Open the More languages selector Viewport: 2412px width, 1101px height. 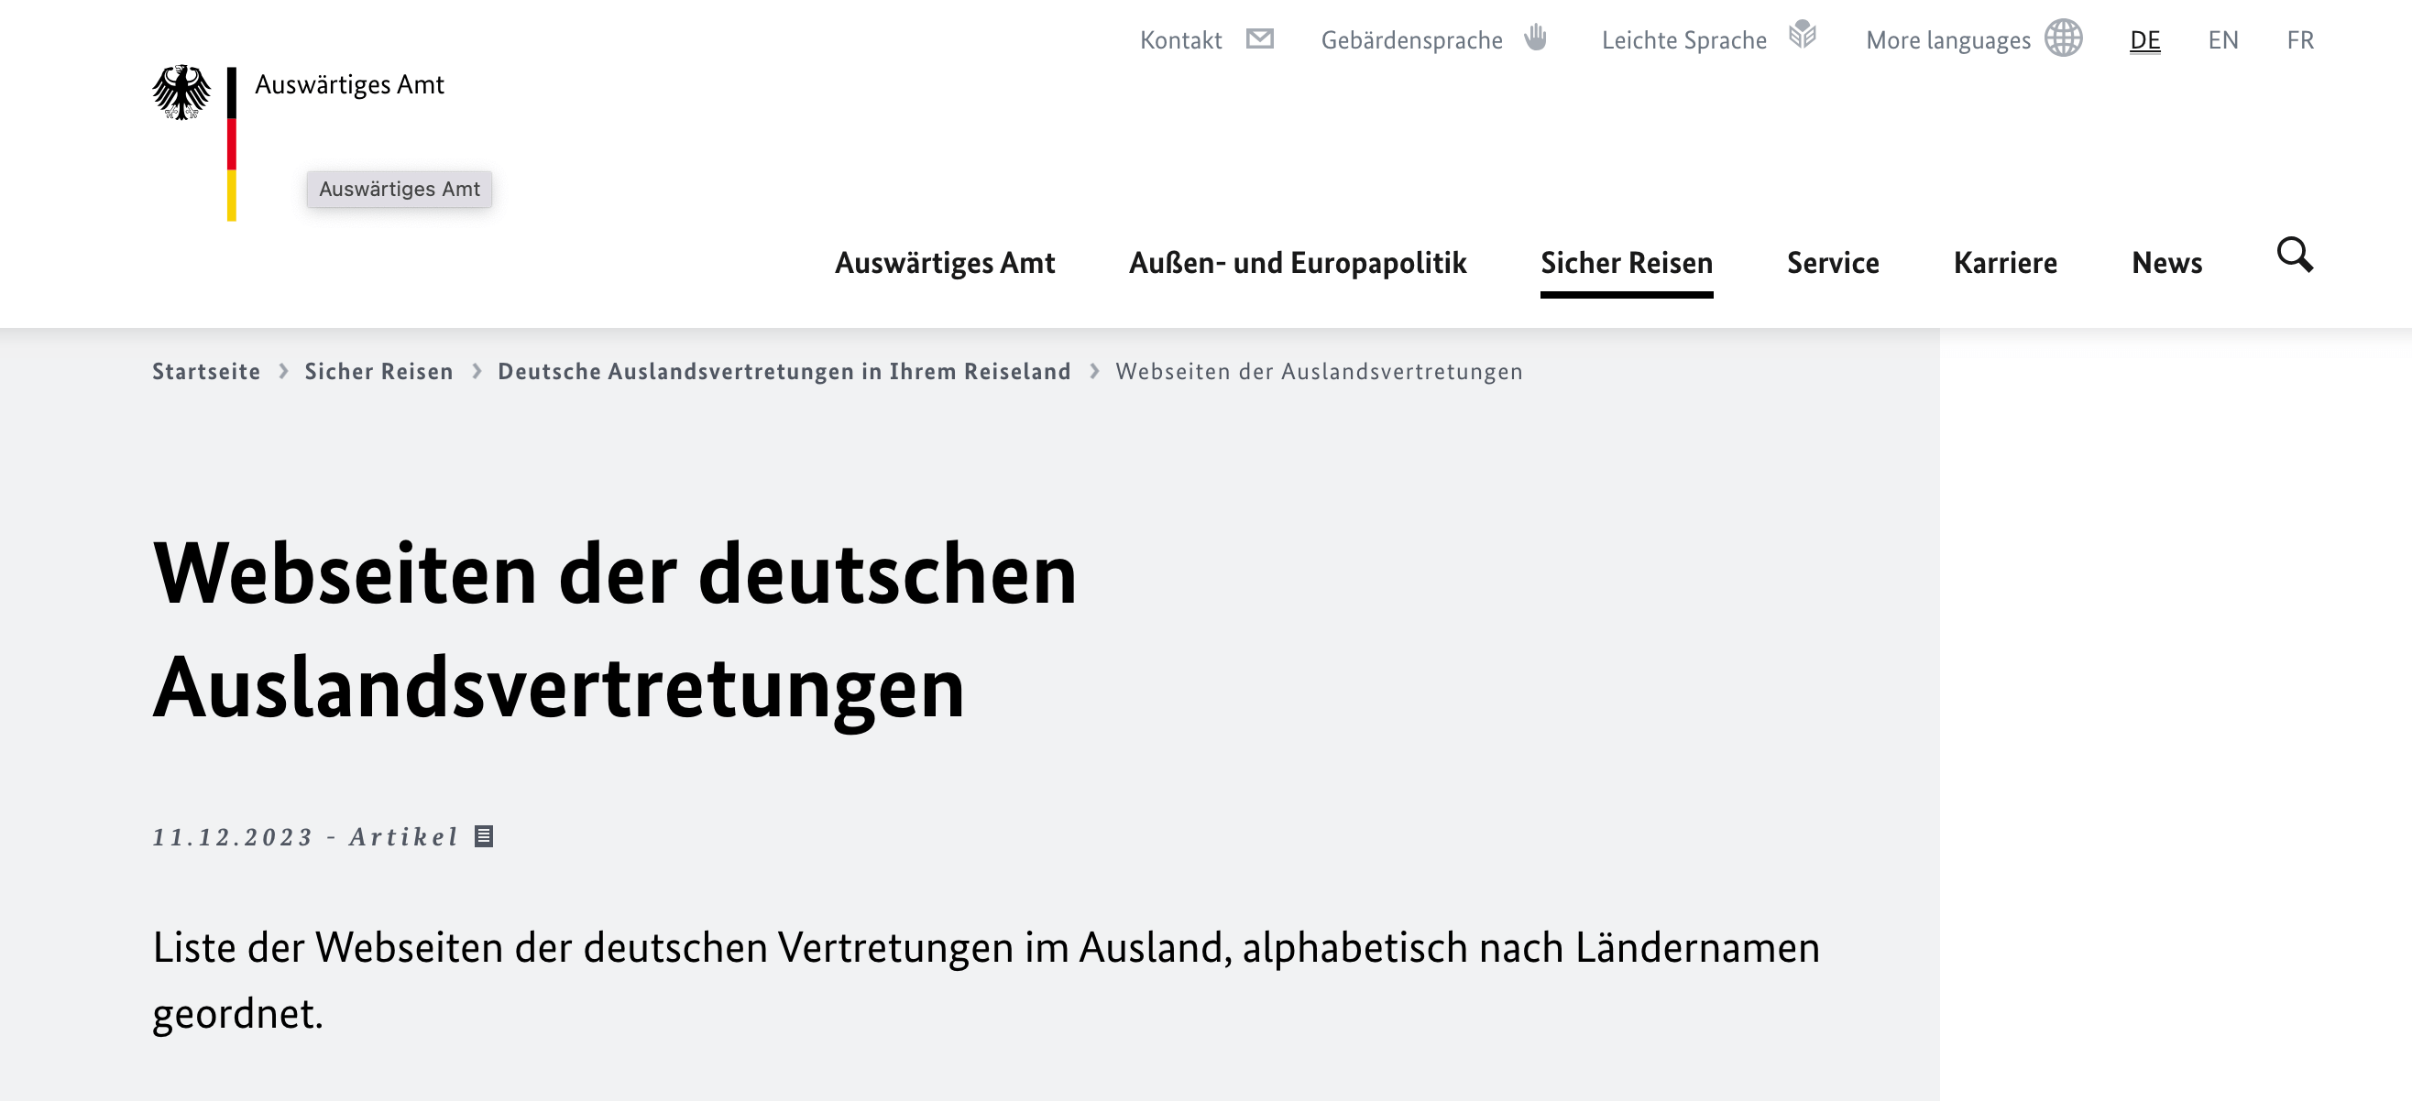(x=1947, y=40)
